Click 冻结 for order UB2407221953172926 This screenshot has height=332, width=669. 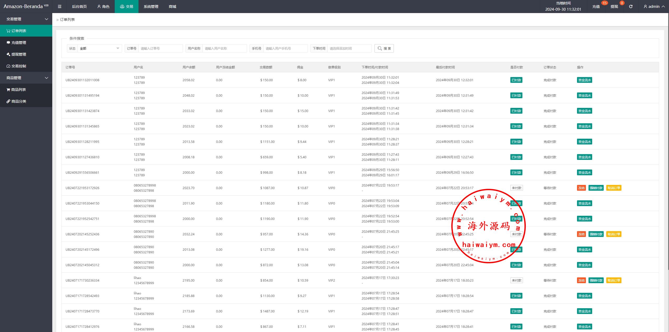(581, 188)
